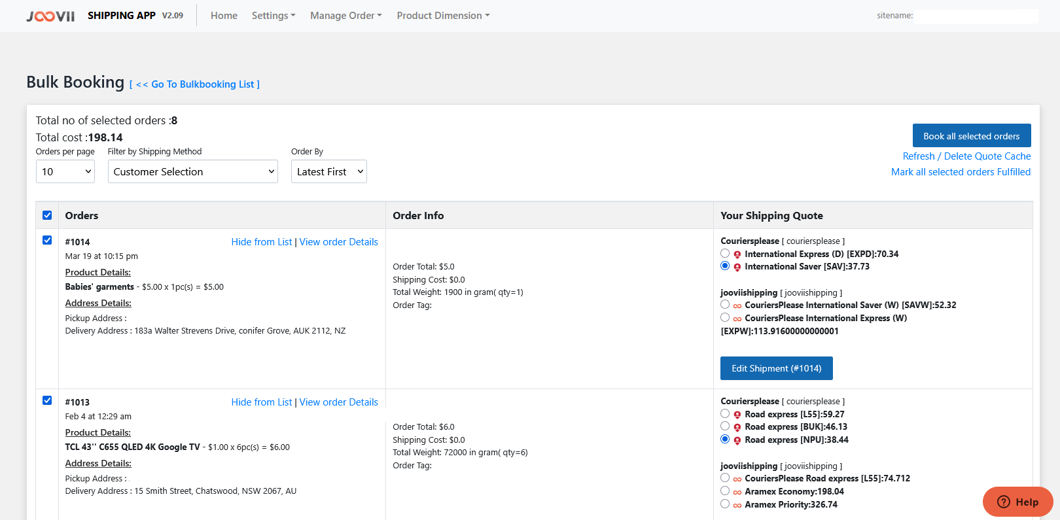Click version label V2.09
This screenshot has height=520, width=1060.
(x=173, y=16)
